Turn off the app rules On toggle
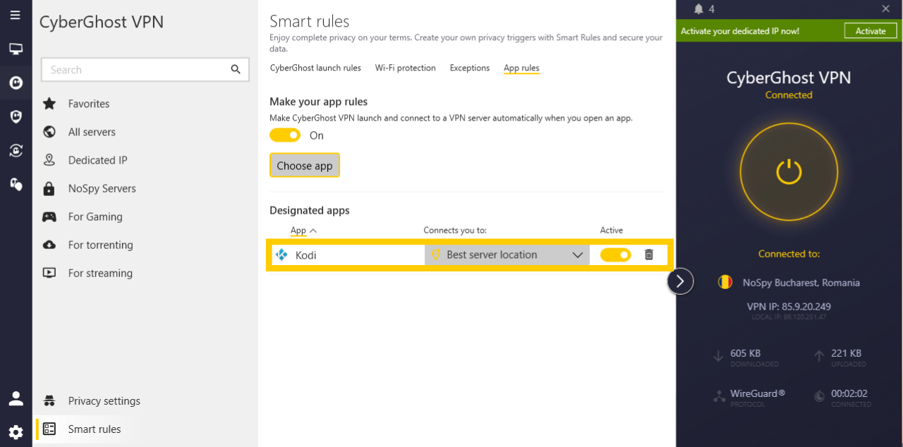The image size is (903, 447). pos(285,135)
